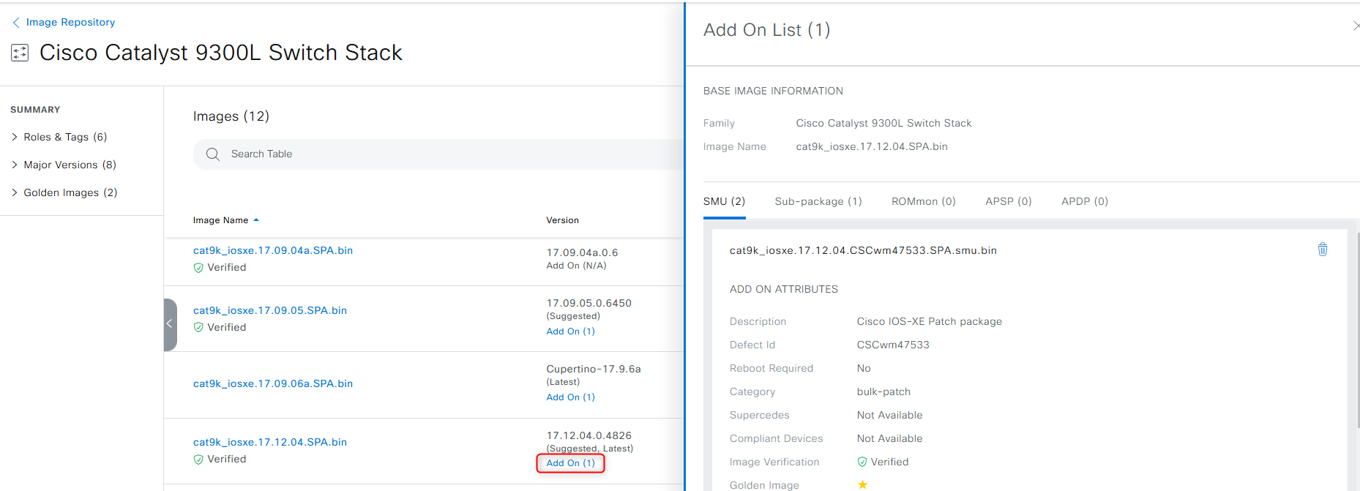This screenshot has width=1360, height=491.
Task: Go to the APSP (0) tab
Action: 1009,201
